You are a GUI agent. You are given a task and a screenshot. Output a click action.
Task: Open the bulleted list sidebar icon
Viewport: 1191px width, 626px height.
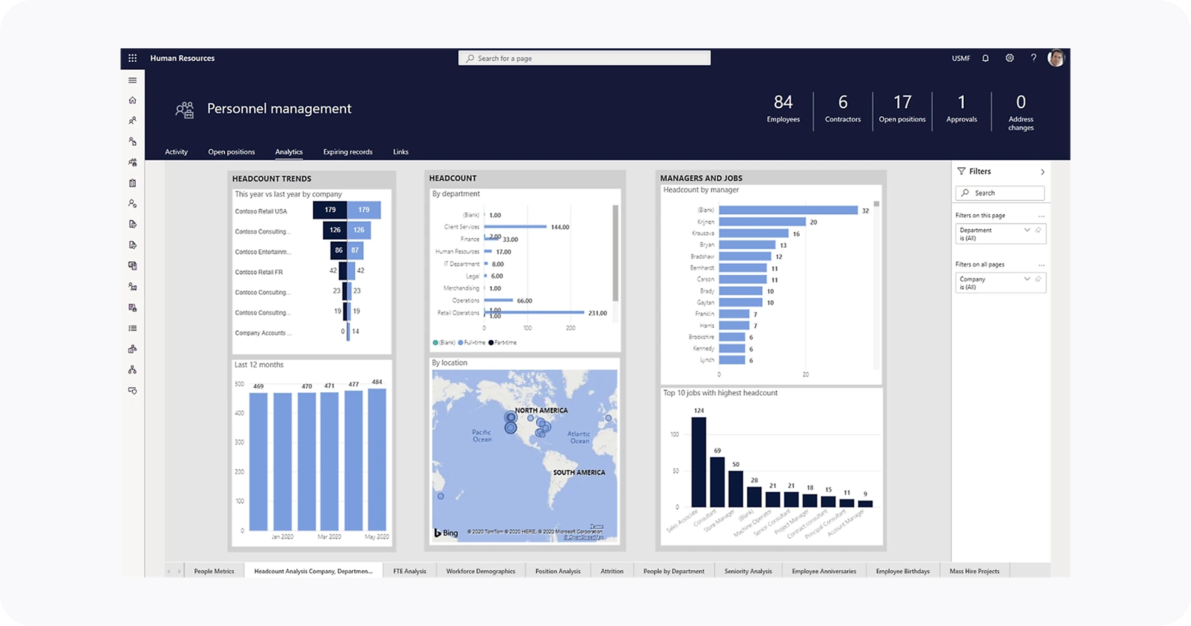[x=132, y=328]
